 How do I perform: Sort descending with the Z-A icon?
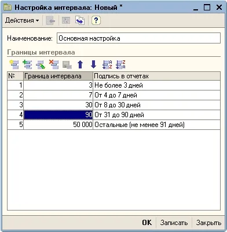pos(120,64)
